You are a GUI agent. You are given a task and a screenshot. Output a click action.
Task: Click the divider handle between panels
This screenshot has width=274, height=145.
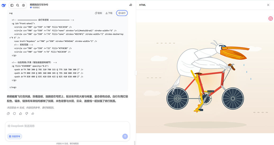(x=136, y=73)
